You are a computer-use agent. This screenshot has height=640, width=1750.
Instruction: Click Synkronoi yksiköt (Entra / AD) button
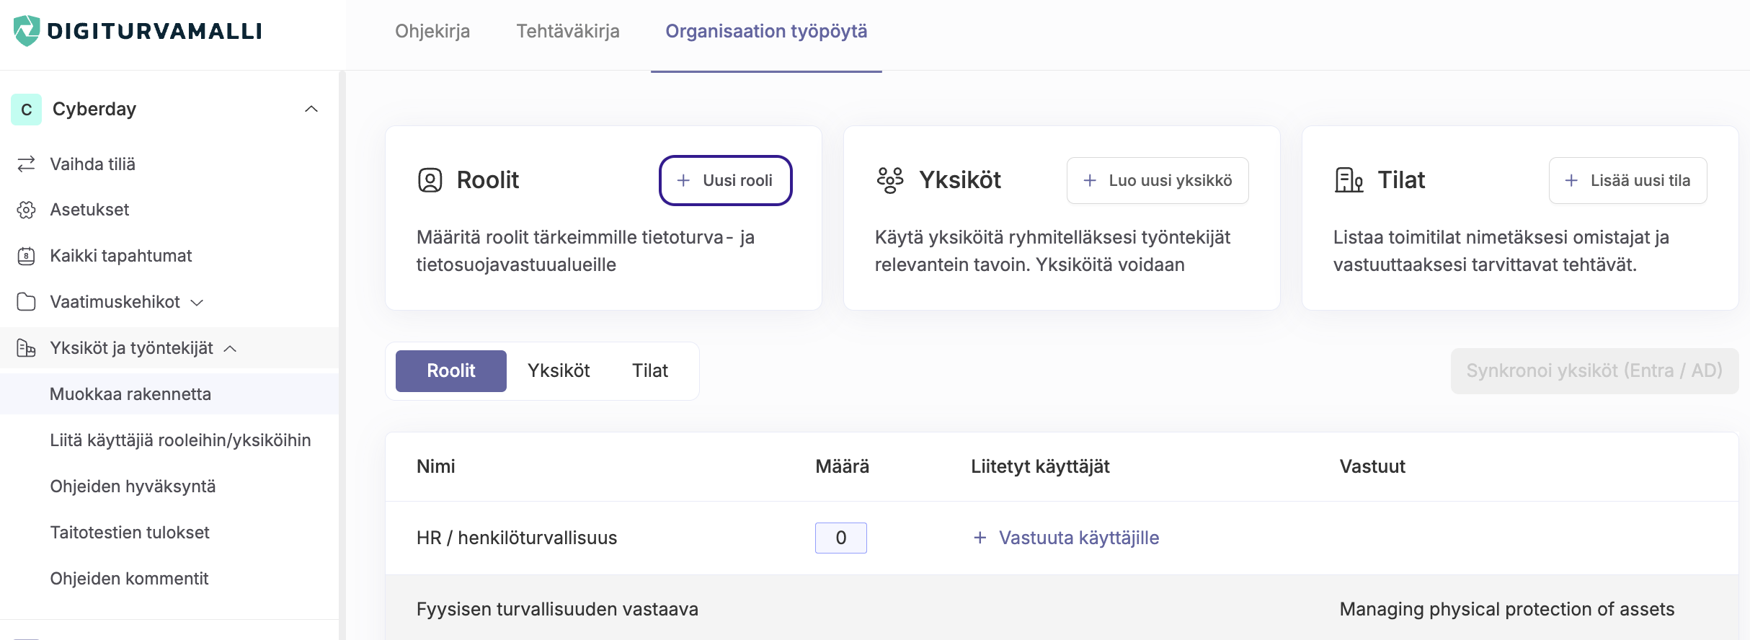[x=1594, y=371]
